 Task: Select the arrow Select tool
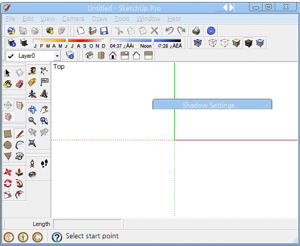click(8, 73)
